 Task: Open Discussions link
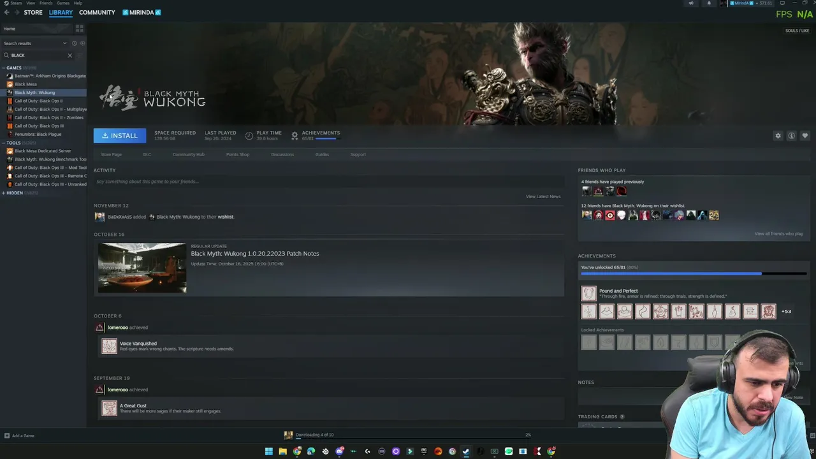tap(282, 154)
